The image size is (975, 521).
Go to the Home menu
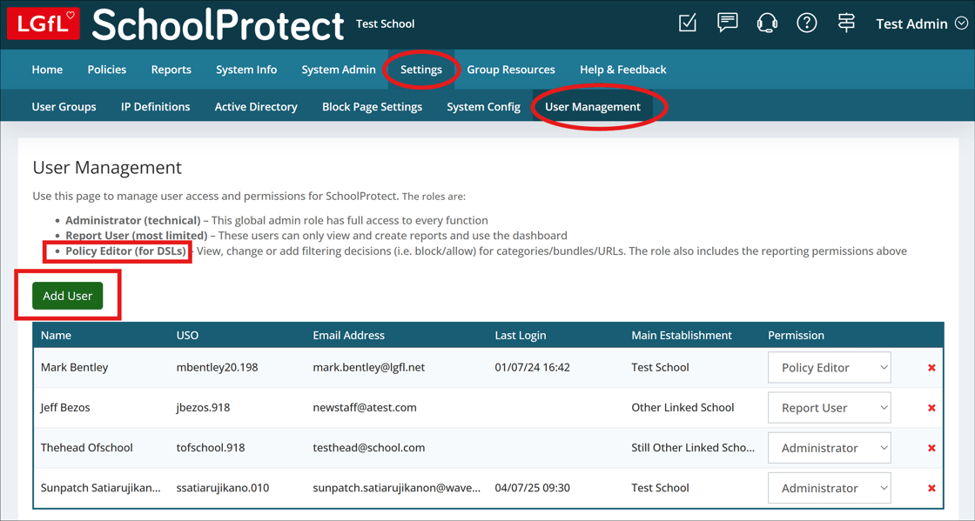pyautogui.click(x=47, y=70)
